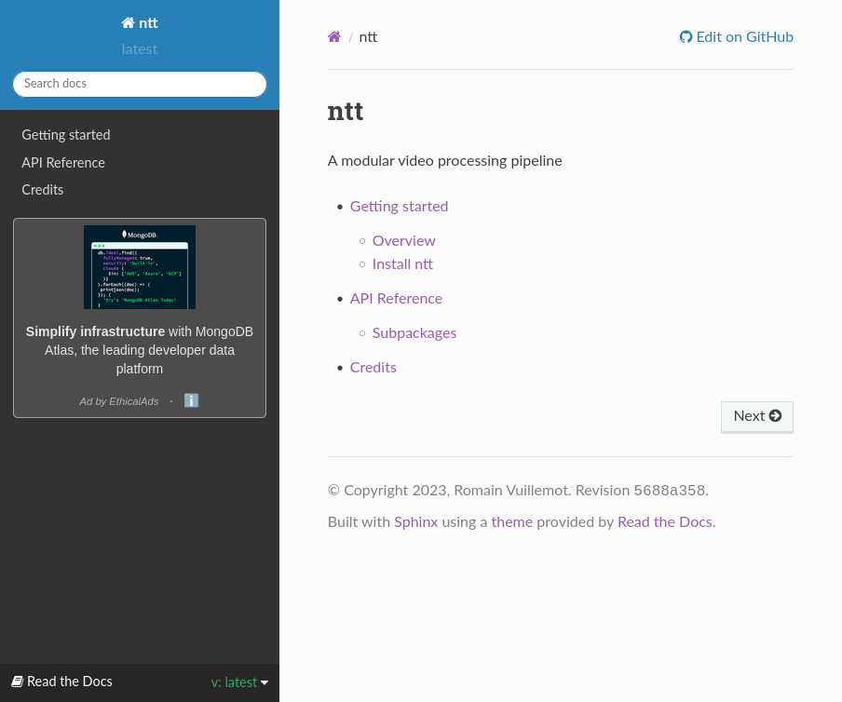
Task: Follow the Sphinx link in footer
Action: point(415,522)
